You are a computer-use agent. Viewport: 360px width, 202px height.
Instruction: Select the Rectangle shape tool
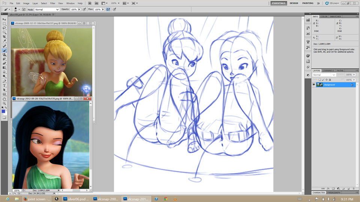pyautogui.click(x=4, y=94)
